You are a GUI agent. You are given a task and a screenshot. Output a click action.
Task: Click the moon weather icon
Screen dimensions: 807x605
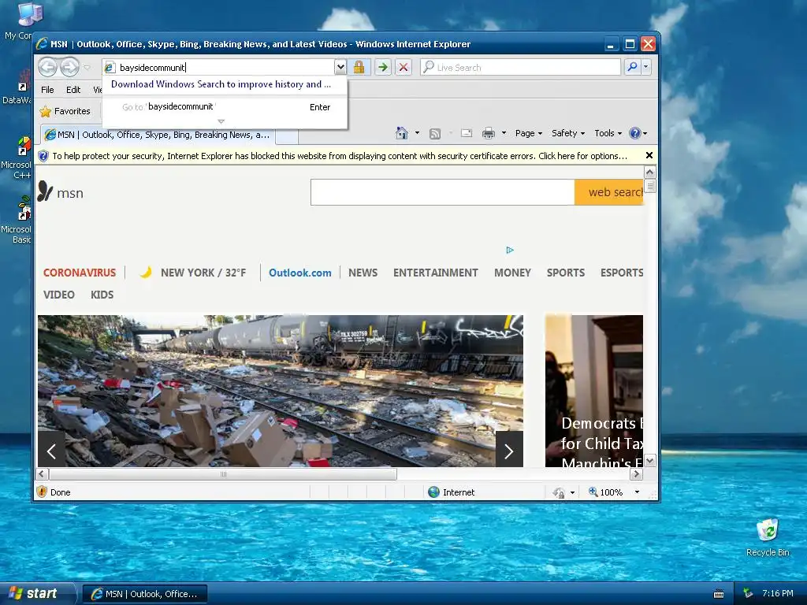146,272
